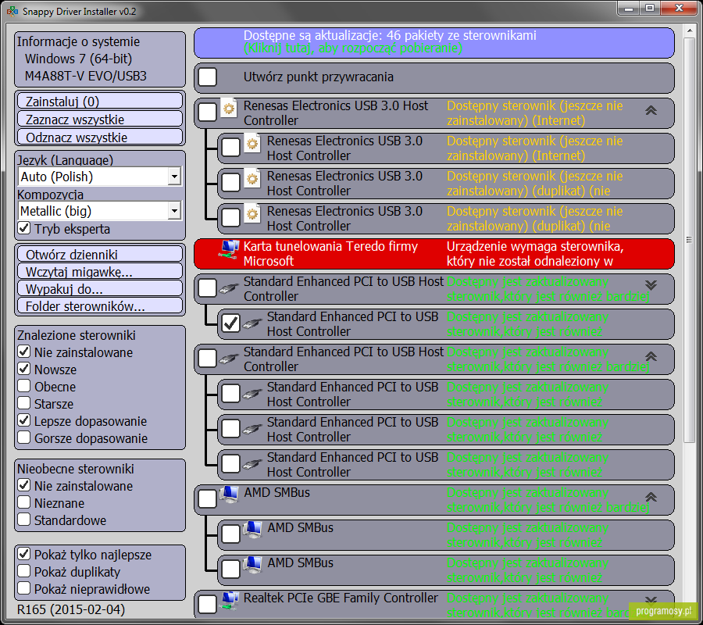This screenshot has width=703, height=625.
Task: Click the network icon beside Realtek PCIe GBE Family Controller
Action: click(229, 601)
